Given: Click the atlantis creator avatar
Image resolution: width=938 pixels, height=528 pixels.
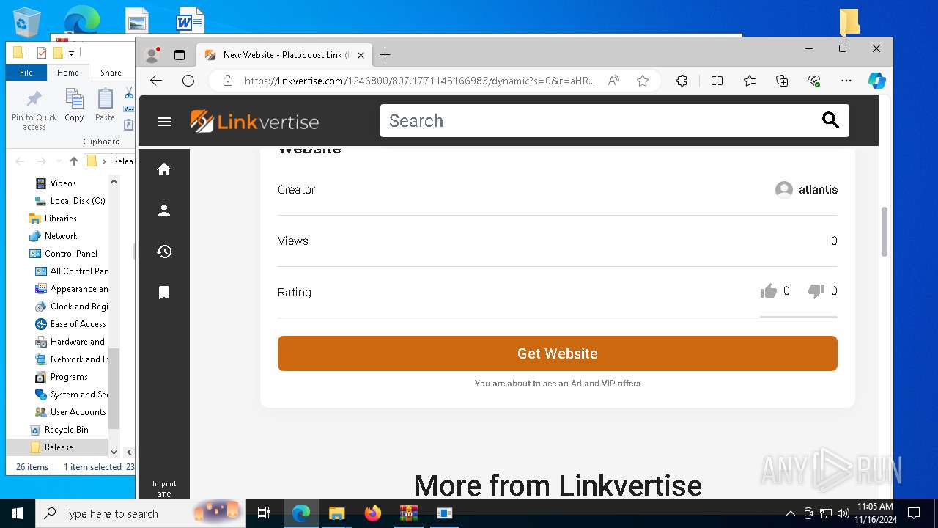Looking at the screenshot, I should click(x=784, y=190).
